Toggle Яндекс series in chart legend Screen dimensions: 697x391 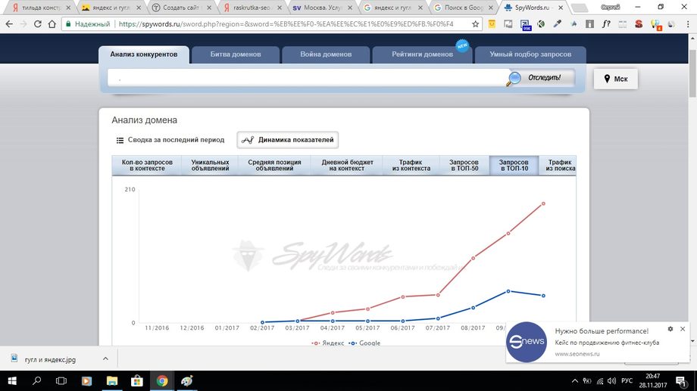pos(328,343)
